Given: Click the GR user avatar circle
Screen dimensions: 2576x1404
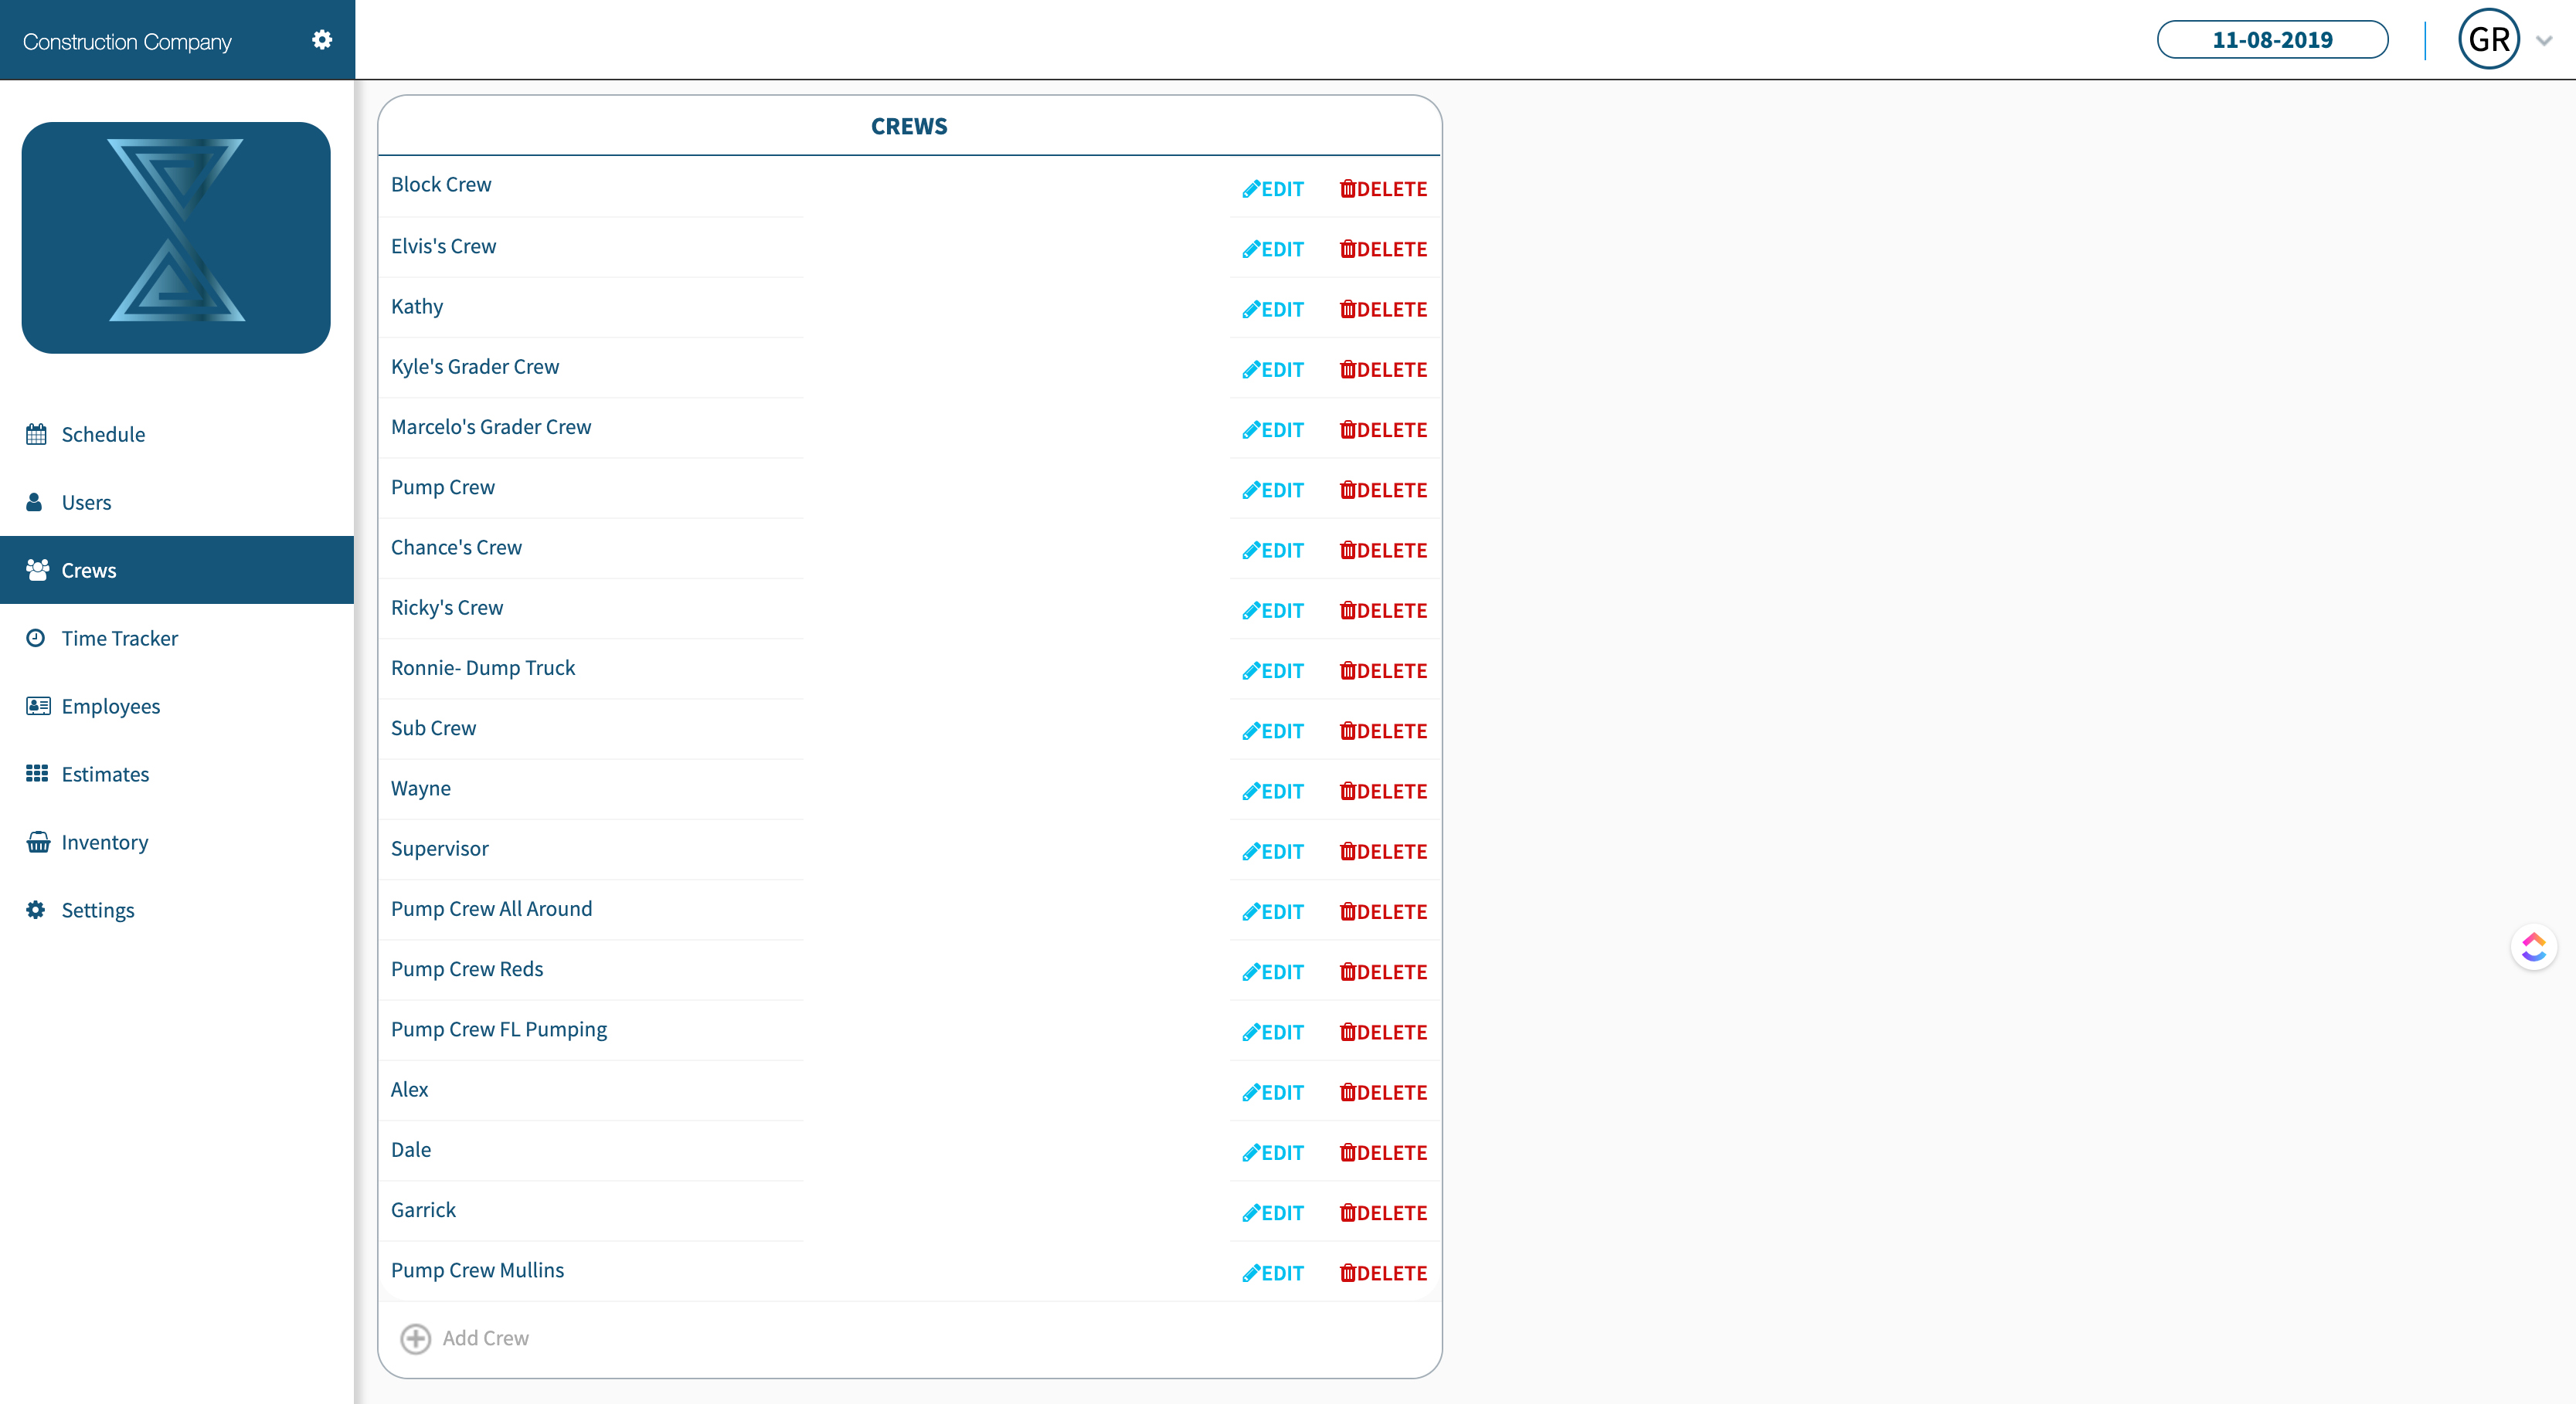Looking at the screenshot, I should pyautogui.click(x=2488, y=40).
